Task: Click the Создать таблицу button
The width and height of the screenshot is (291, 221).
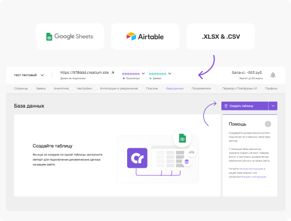Action: point(245,106)
